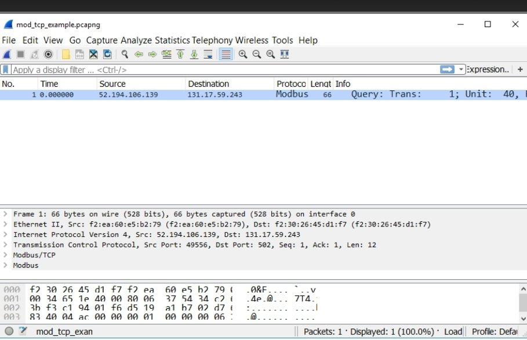Image resolution: width=527 pixels, height=340 pixels.
Task: Click the start capture shark fin icon
Action: point(6,54)
